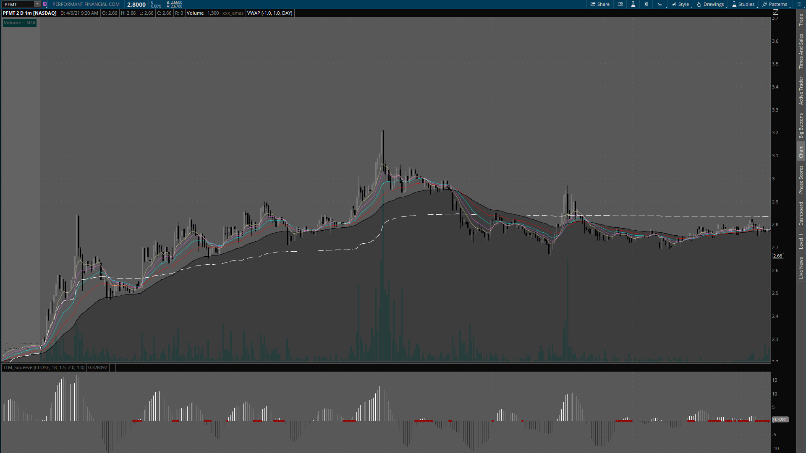Open chart settings gear icon

[646, 4]
